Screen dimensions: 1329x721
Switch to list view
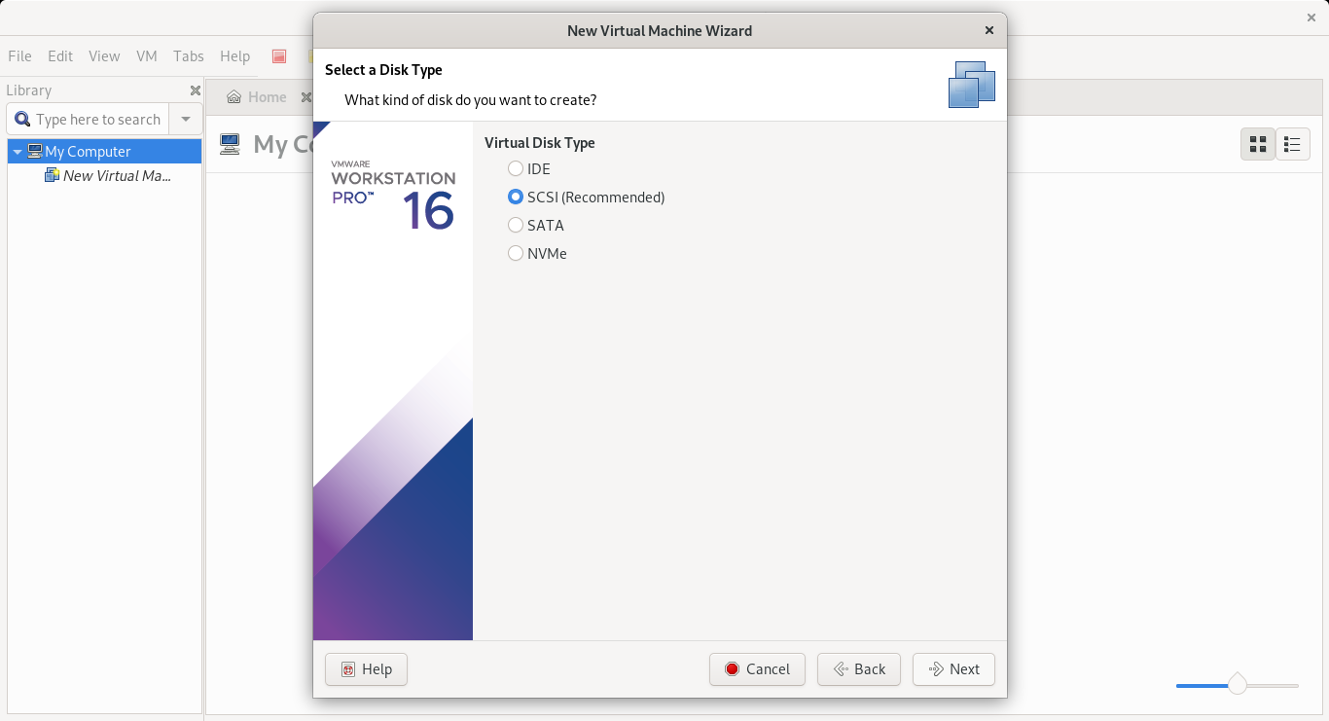[1292, 144]
